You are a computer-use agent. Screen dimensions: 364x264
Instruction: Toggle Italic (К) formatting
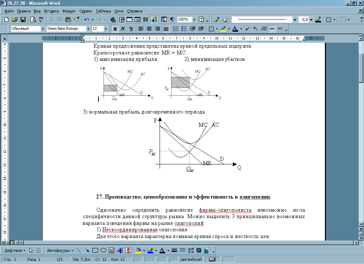pos(123,29)
